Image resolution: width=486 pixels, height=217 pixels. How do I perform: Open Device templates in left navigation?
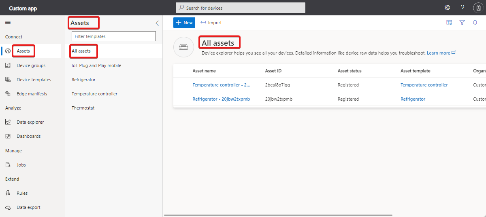coord(34,80)
